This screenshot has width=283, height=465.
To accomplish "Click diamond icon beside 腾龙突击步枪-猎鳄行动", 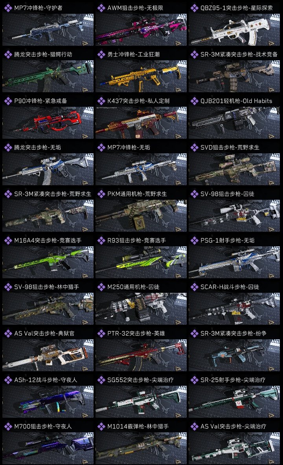I will click(x=8, y=54).
